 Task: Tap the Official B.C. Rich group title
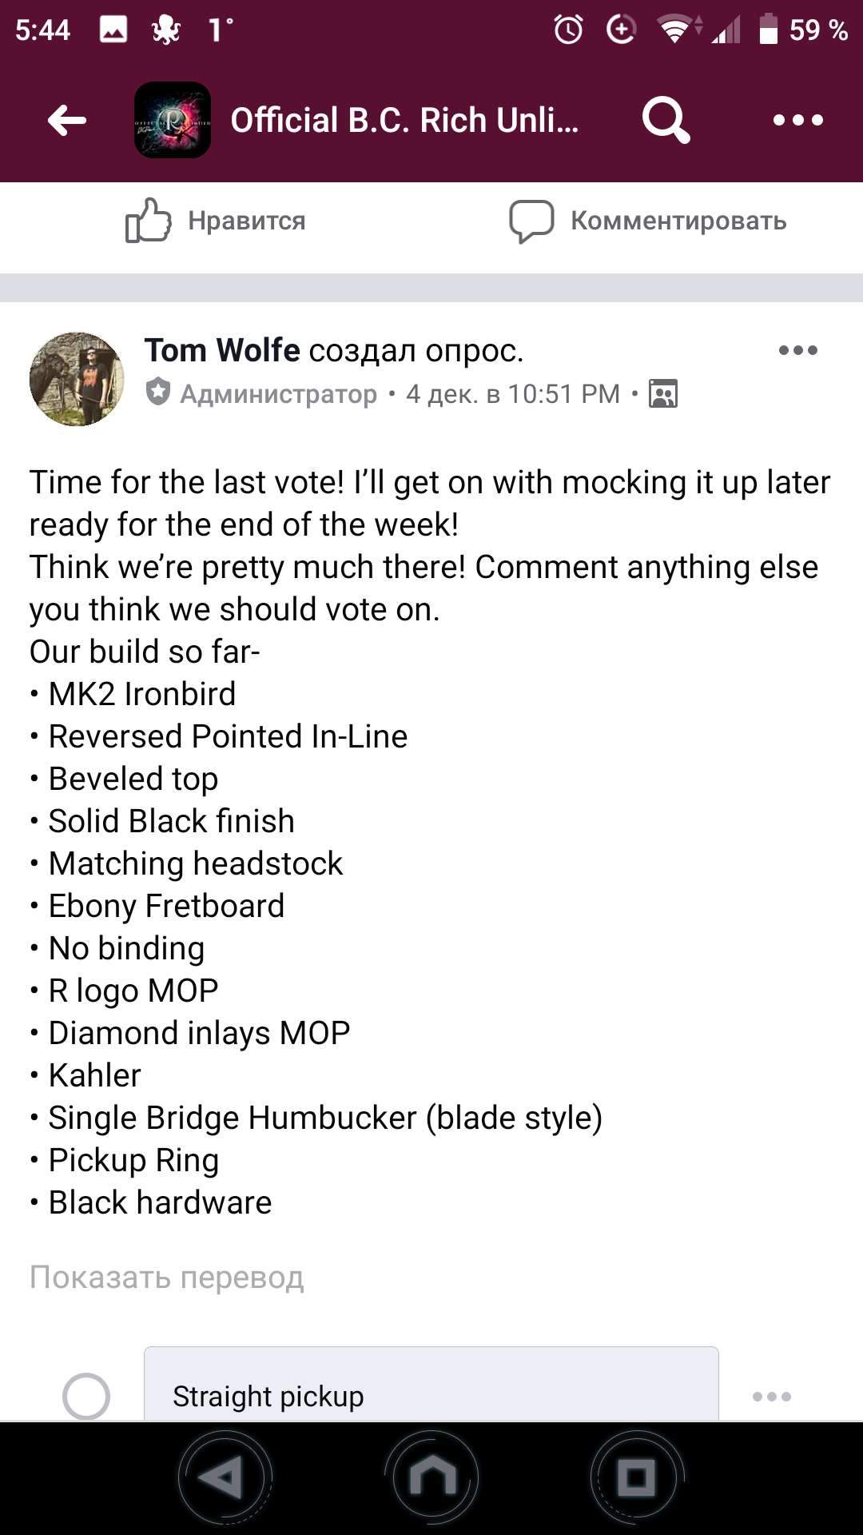404,120
